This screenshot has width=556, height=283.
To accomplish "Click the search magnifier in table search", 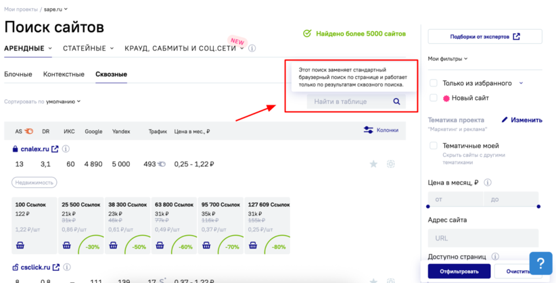I will pyautogui.click(x=396, y=101).
